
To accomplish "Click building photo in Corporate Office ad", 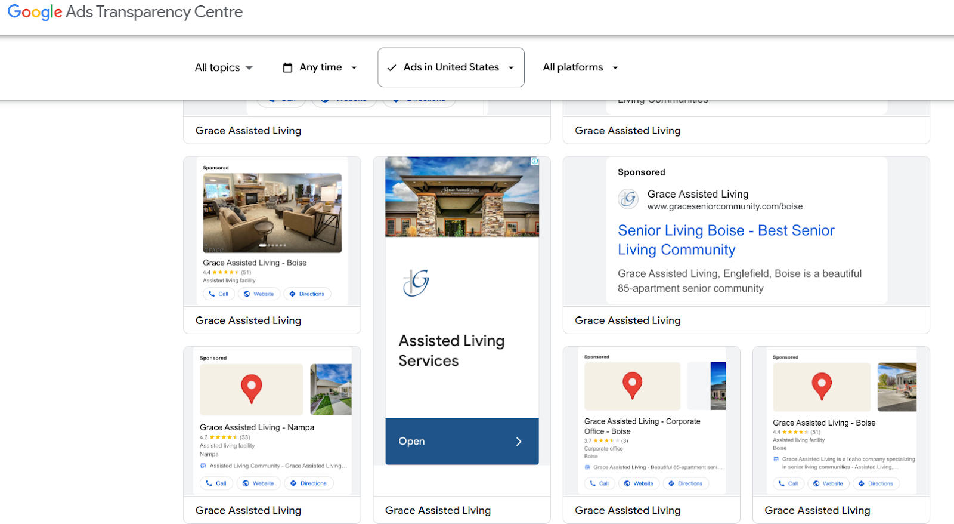I will [x=718, y=386].
